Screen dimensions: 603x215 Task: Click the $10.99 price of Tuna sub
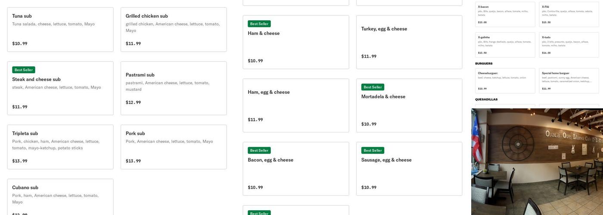click(x=20, y=43)
